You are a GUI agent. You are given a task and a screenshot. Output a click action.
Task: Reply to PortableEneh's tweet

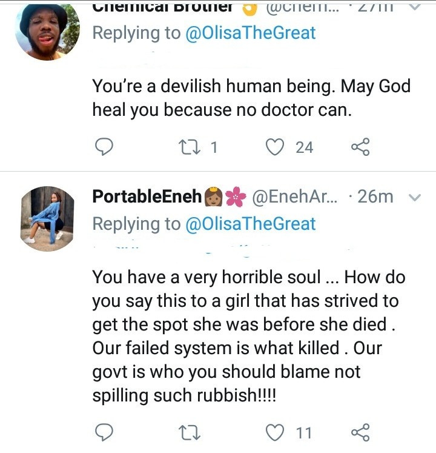pos(105,432)
